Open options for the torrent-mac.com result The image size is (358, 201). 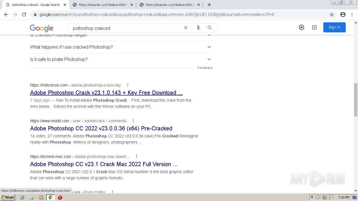[136, 157]
